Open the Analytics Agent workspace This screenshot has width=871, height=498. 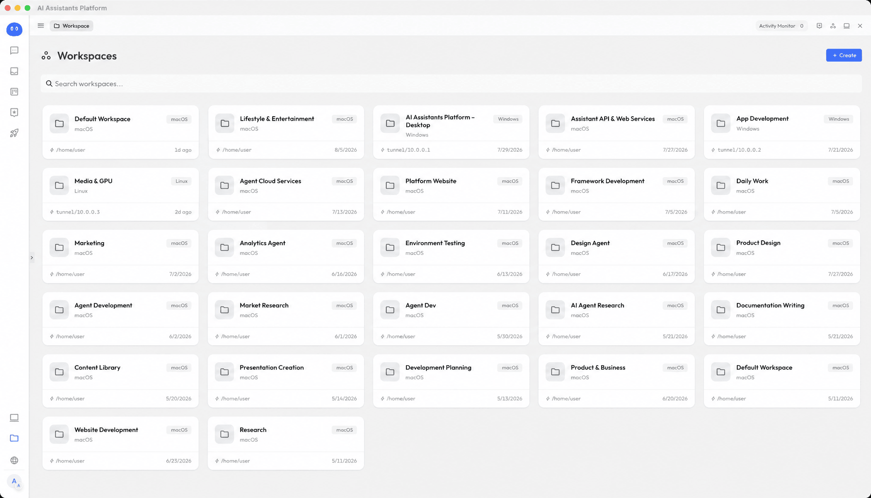pyautogui.click(x=286, y=257)
